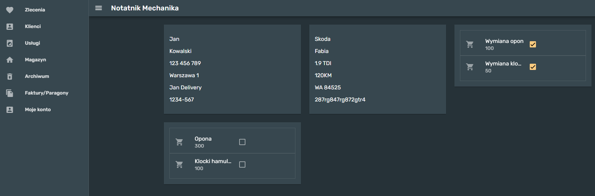Uncheck the Wymiana klo... service checkbox
Viewport: 595px width, 196px height.
pyautogui.click(x=533, y=67)
